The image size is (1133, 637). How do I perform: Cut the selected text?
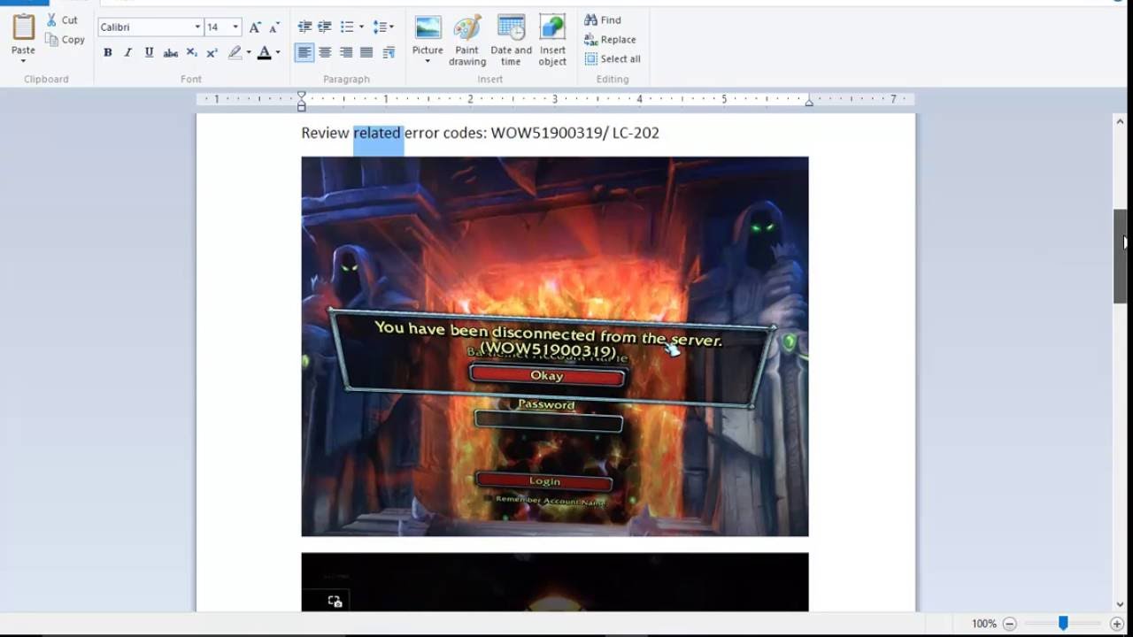click(62, 20)
